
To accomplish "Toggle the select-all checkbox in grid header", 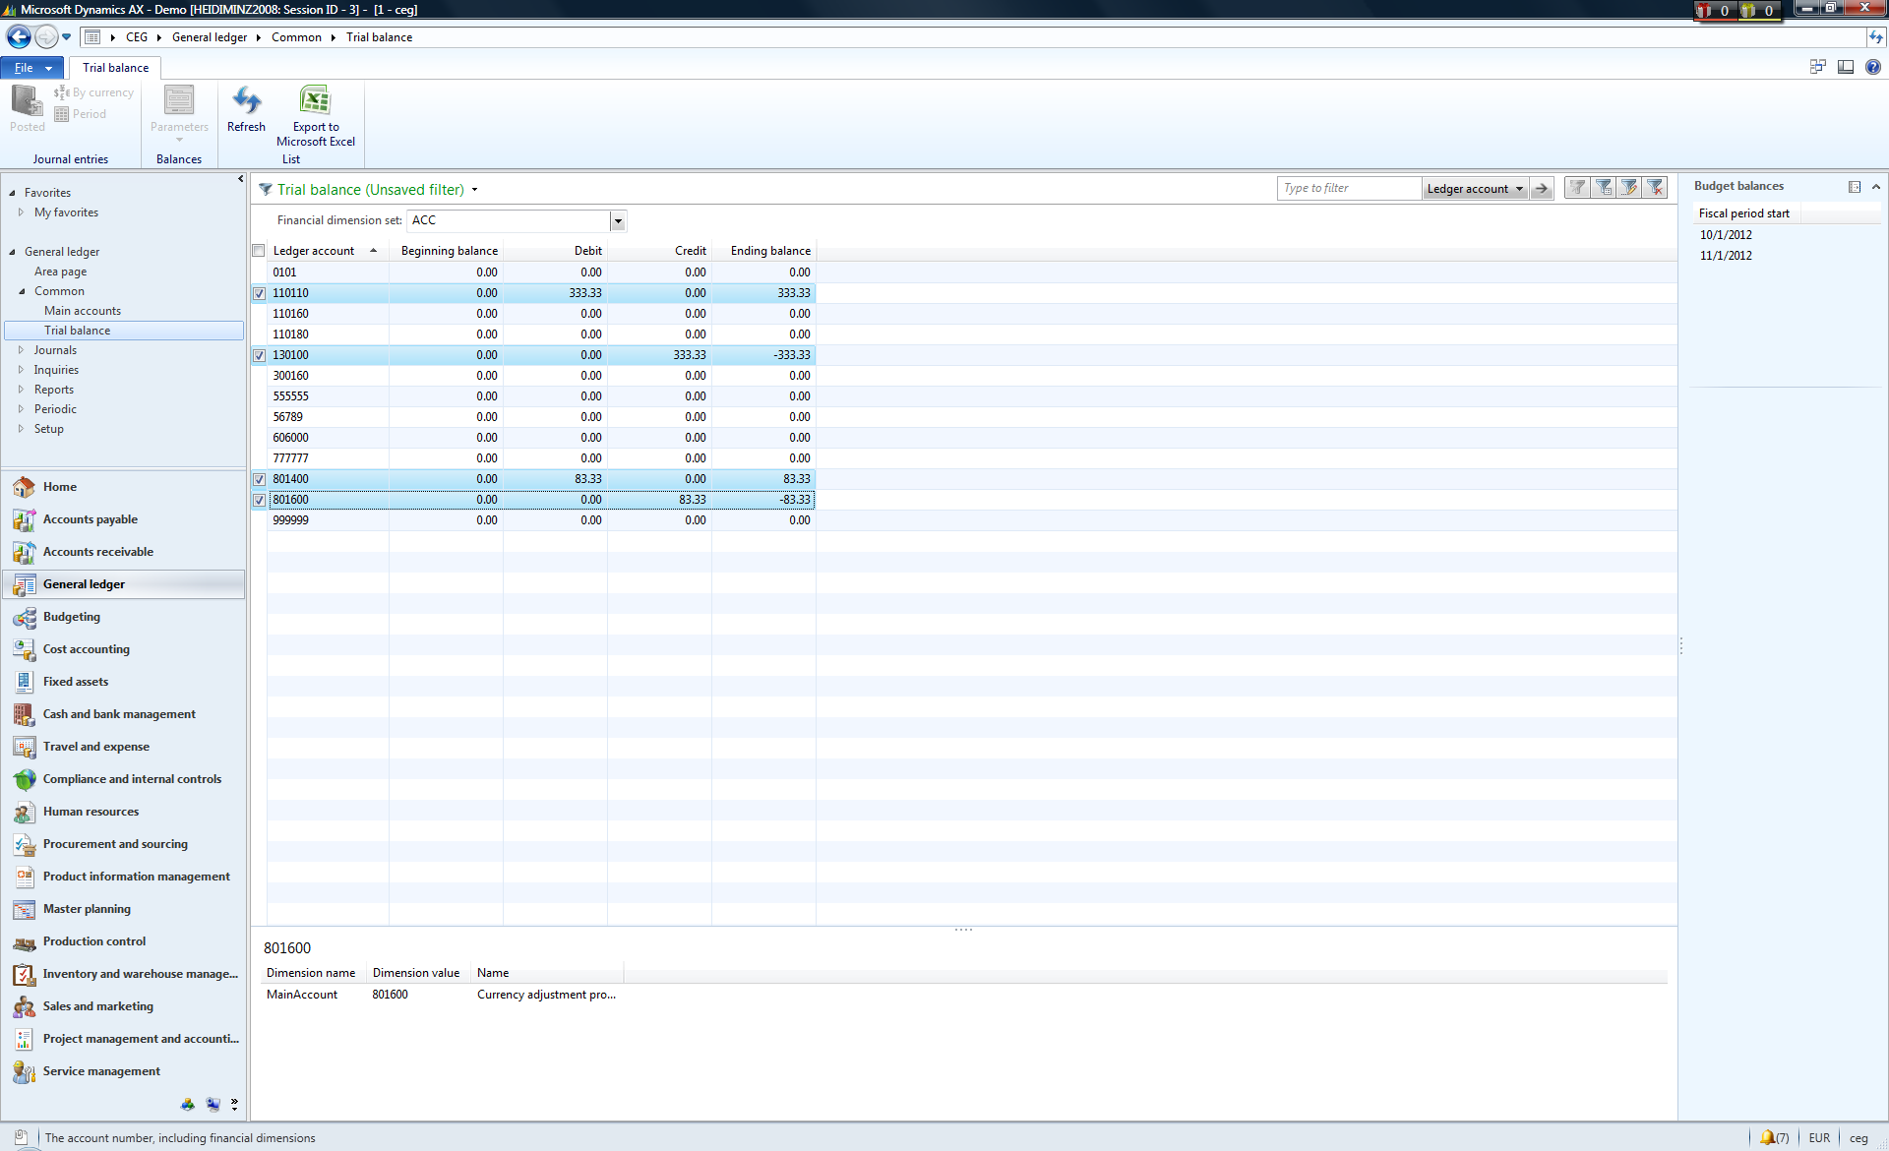I will [259, 251].
